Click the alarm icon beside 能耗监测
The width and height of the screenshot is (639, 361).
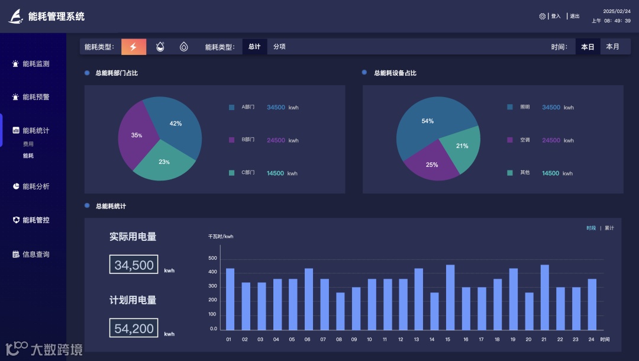tap(15, 63)
